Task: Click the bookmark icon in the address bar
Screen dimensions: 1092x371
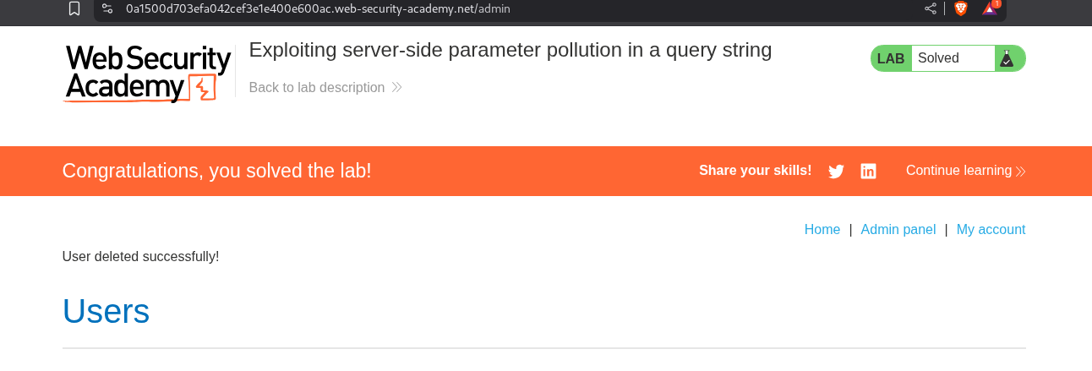Action: click(74, 8)
